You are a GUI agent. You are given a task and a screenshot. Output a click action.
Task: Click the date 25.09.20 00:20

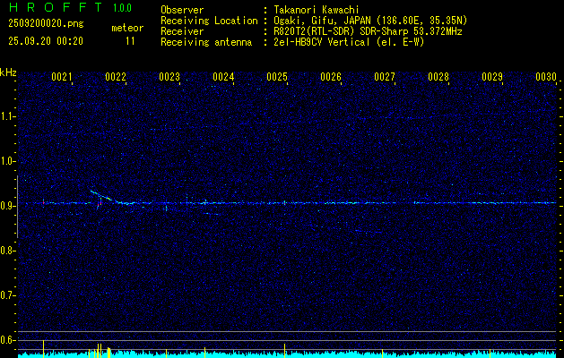tap(46, 41)
